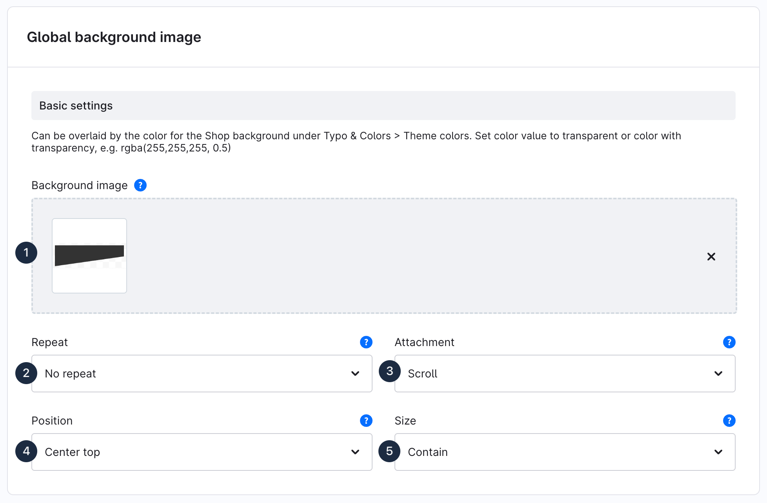767x503 pixels.
Task: Click numbered marker 2 beside Repeat
Action: [26, 373]
